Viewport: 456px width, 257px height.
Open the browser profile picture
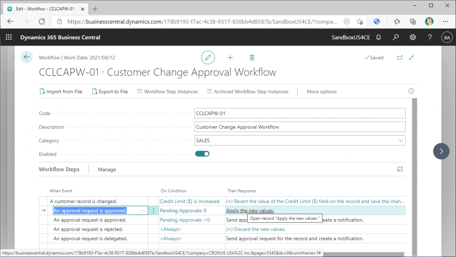pyautogui.click(x=429, y=21)
